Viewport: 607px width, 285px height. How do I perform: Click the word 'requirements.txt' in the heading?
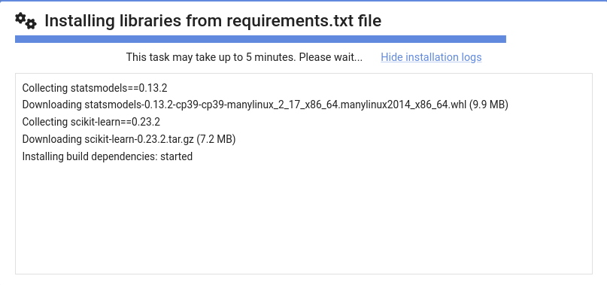coord(288,21)
